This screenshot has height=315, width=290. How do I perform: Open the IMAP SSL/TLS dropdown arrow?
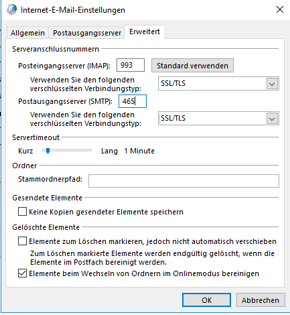[x=272, y=84]
